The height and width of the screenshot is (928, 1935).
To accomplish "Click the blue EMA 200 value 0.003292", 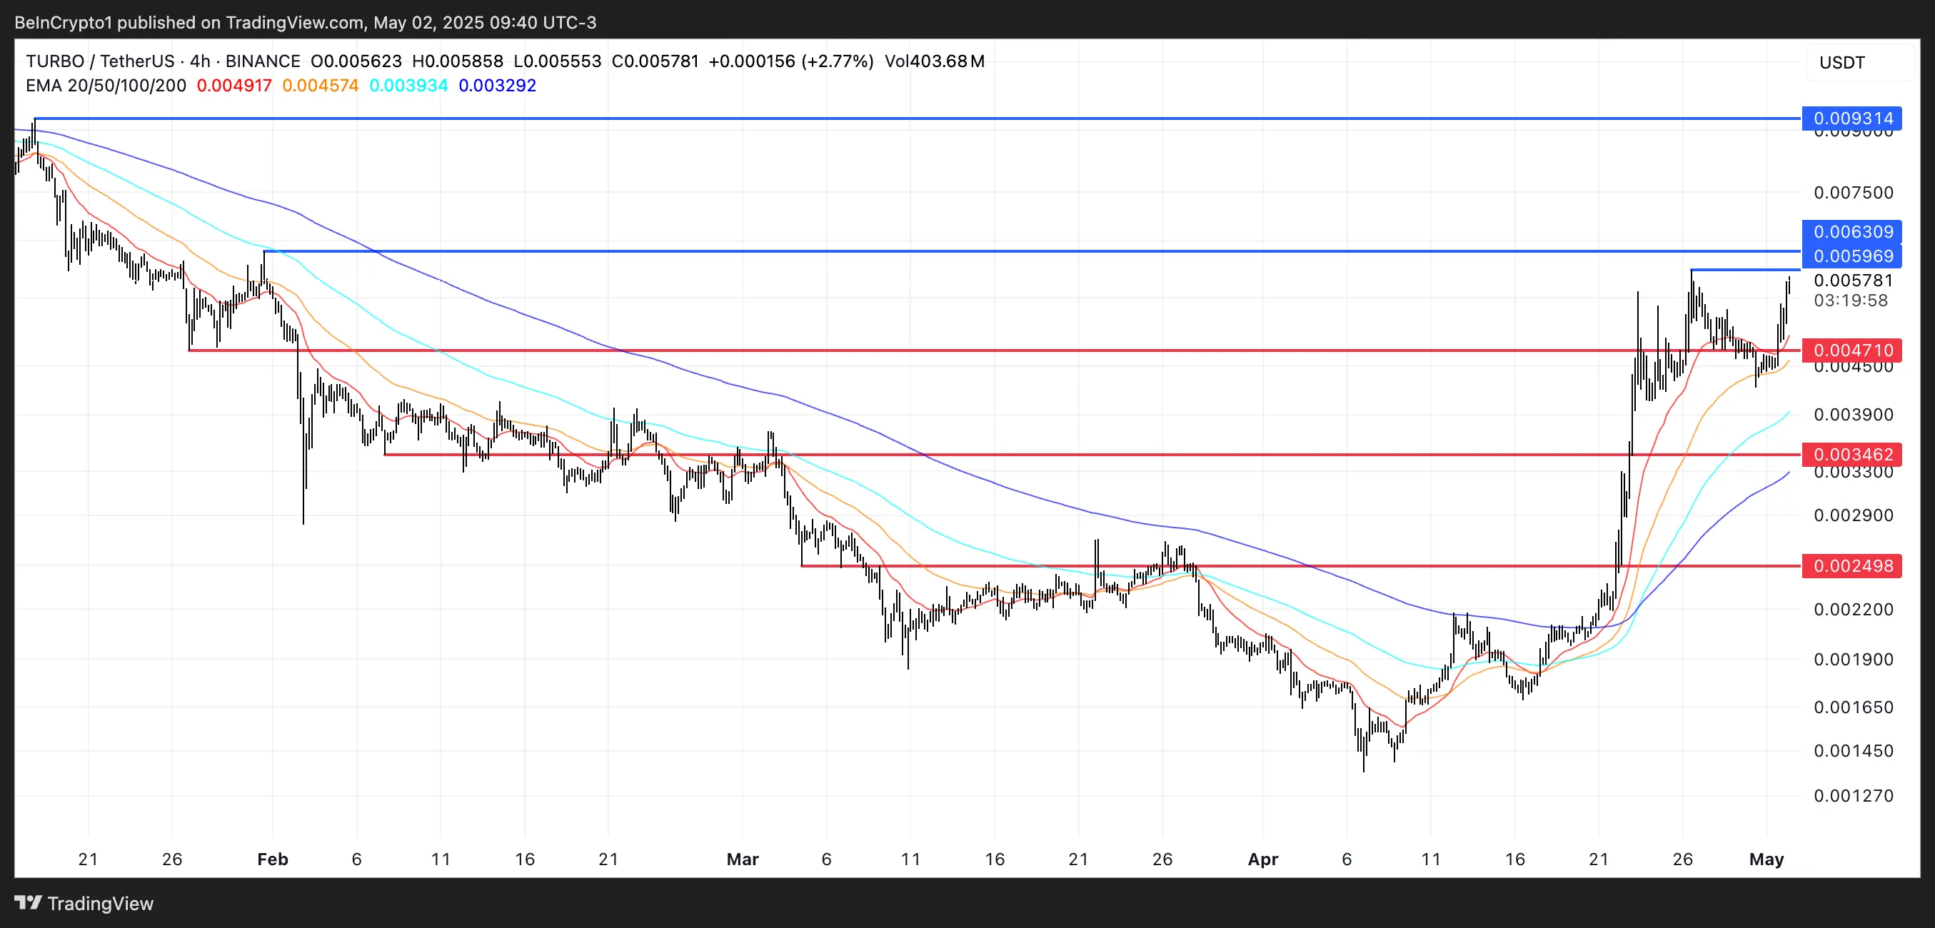I will coord(497,86).
